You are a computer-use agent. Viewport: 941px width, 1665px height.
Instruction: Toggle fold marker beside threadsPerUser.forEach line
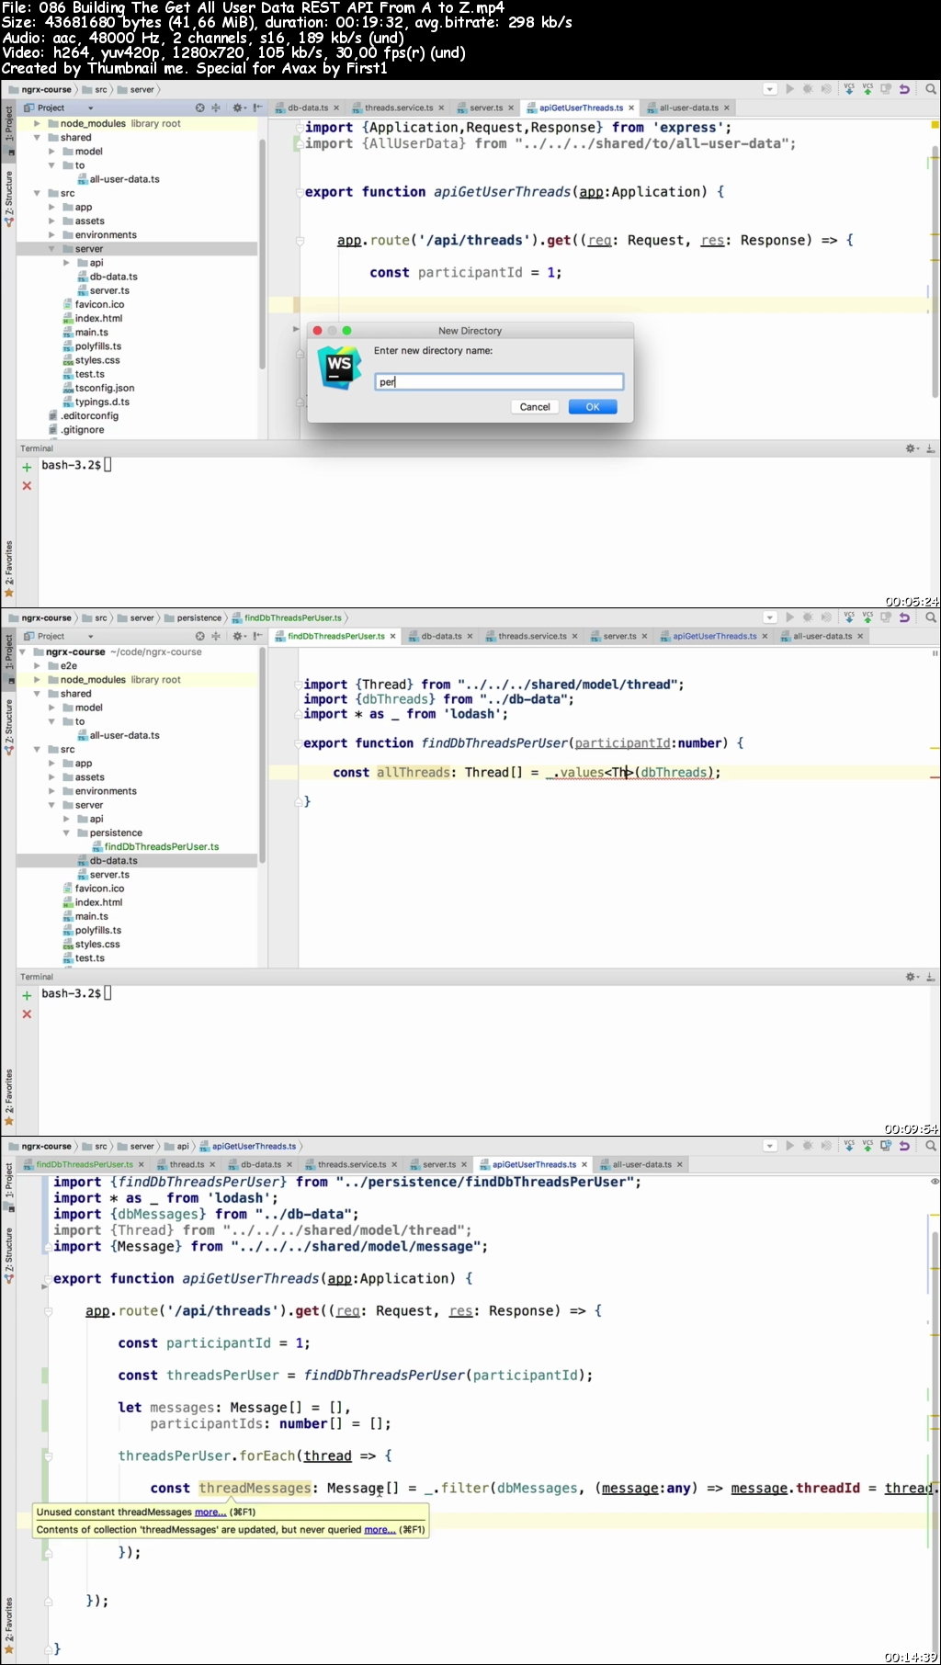48,1456
